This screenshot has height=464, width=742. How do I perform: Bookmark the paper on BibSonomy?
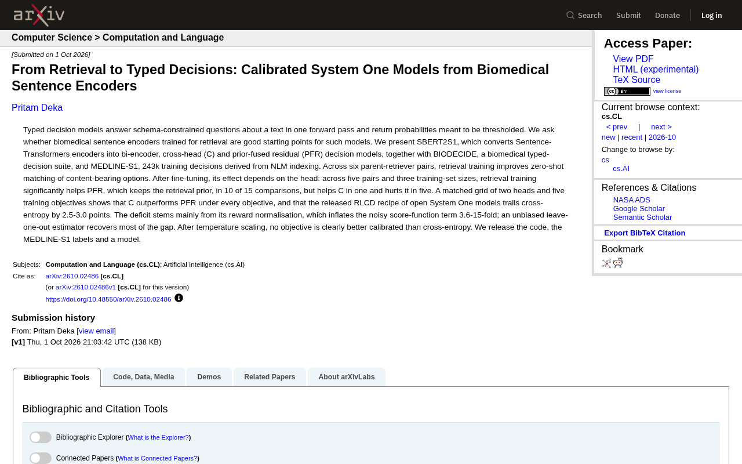click(606, 263)
